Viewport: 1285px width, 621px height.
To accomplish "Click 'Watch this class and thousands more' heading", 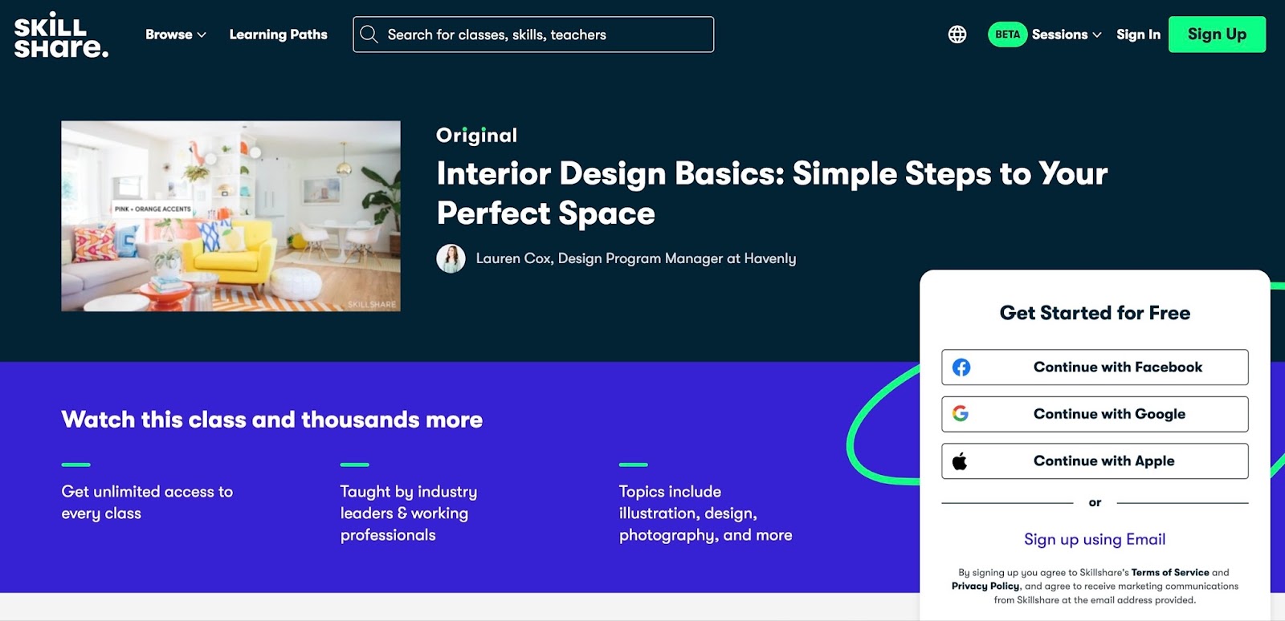I will click(x=272, y=420).
